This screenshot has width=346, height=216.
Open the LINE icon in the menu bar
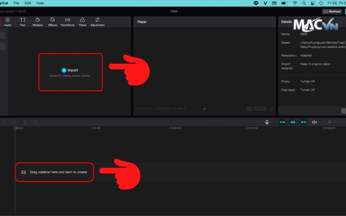pos(256,3)
